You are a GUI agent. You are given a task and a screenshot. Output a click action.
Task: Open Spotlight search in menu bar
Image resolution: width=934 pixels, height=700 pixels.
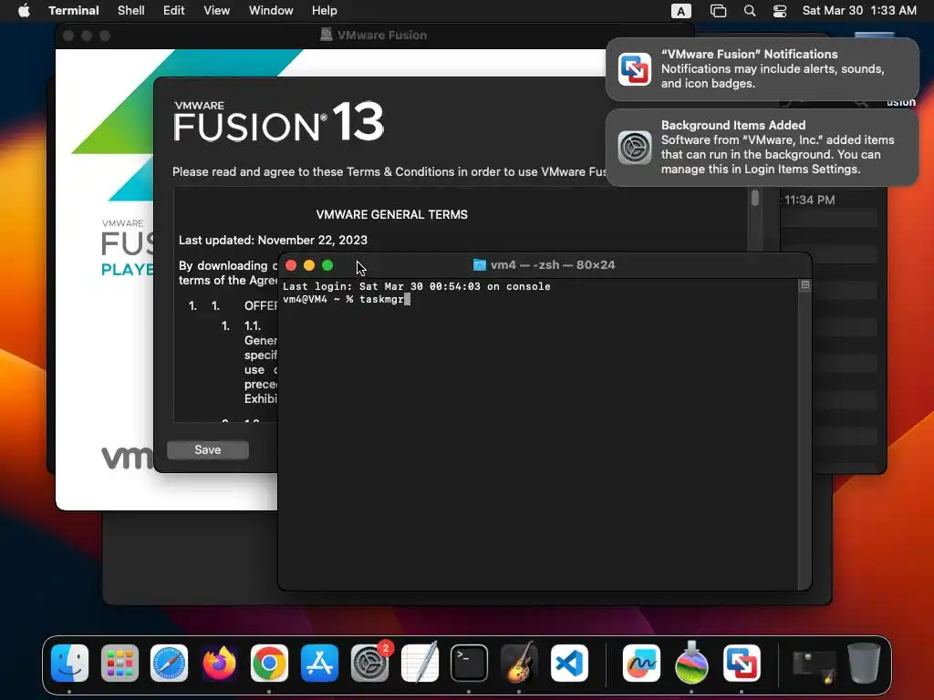[x=750, y=11]
